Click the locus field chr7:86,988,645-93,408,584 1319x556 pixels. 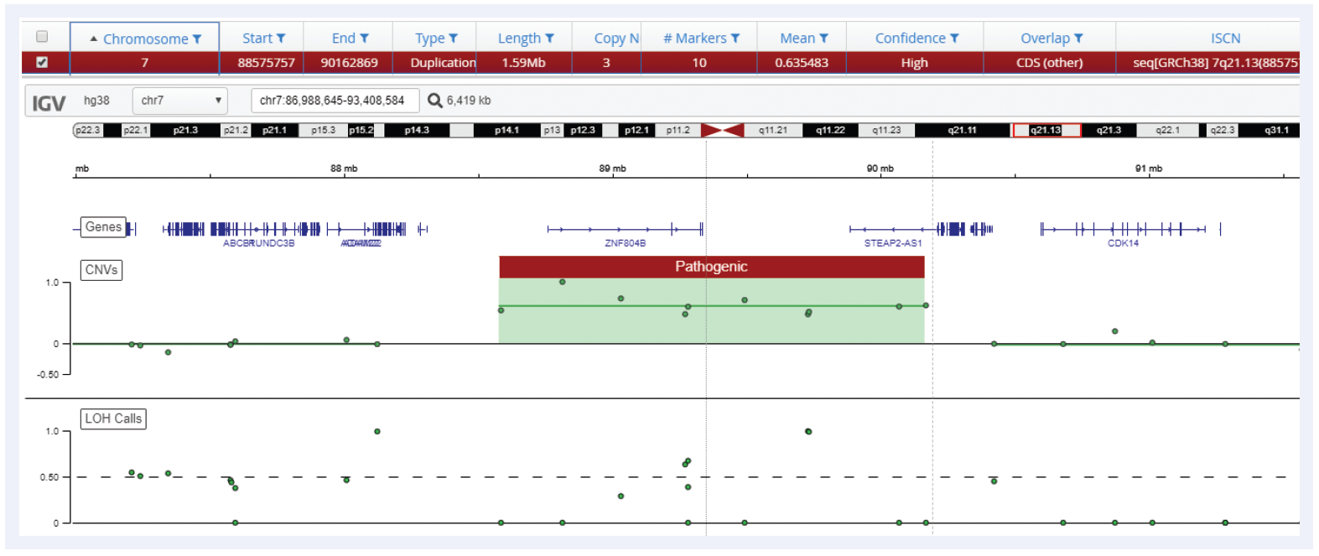point(335,101)
